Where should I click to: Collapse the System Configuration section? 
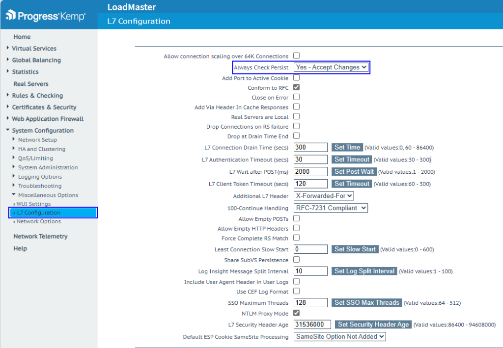43,131
